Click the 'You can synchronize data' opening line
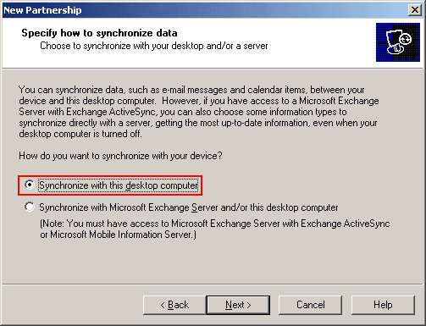The height and width of the screenshot is (326, 426). coord(191,90)
